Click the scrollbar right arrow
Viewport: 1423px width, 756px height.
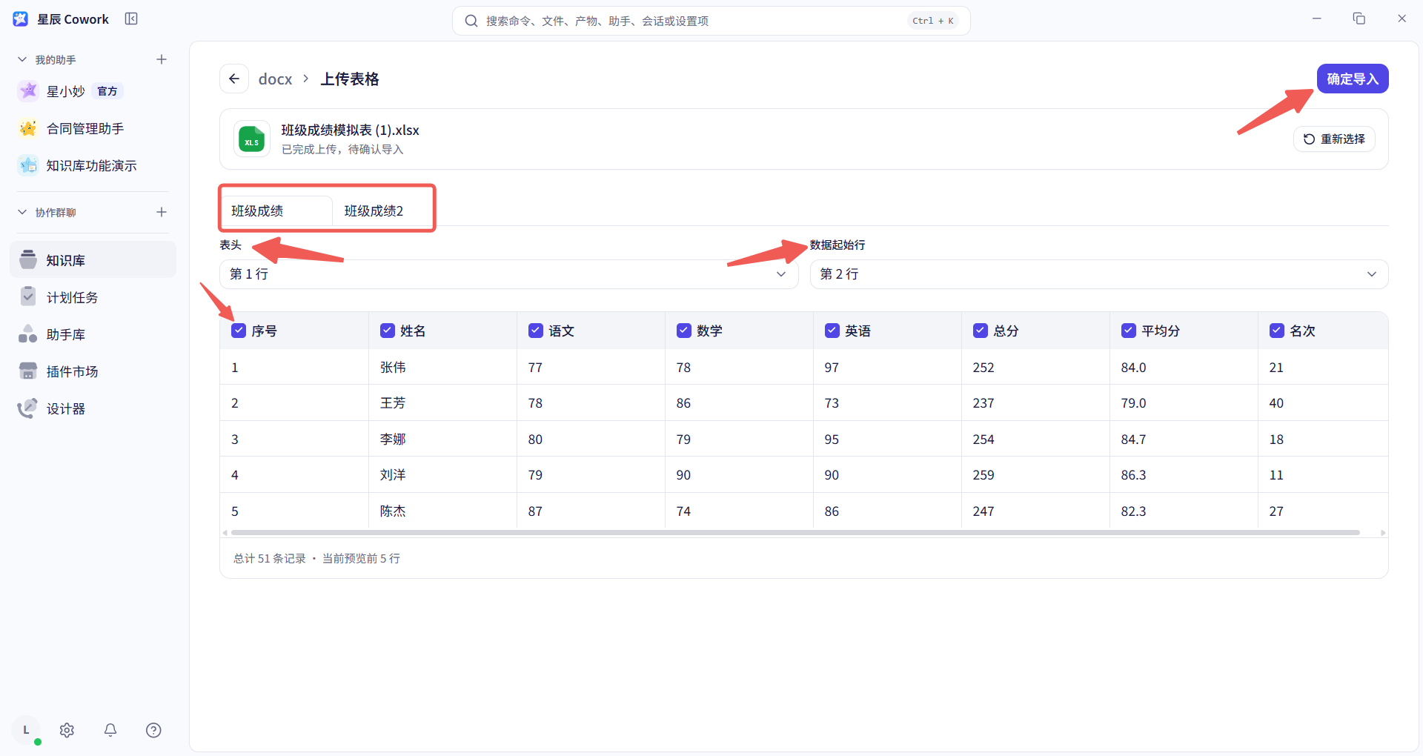1383,532
